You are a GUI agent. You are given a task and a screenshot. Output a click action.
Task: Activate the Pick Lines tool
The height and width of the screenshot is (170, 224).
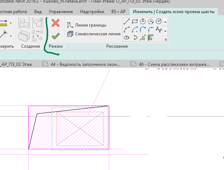coord(143,37)
